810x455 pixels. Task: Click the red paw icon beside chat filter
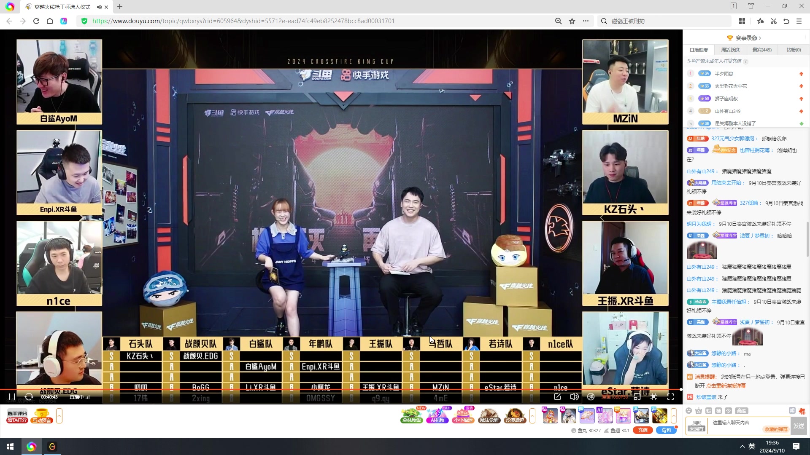coord(802,411)
